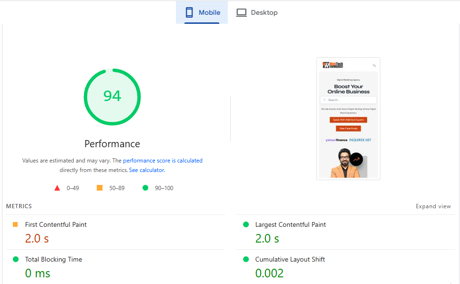Click the 'Boost Your Online Business' heading in the preview
The image size is (460, 284).
coord(348,89)
